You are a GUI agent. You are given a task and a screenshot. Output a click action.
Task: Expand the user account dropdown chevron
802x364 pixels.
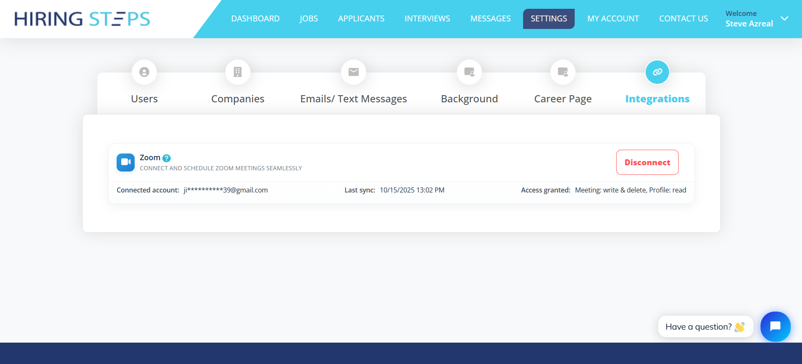(x=784, y=18)
